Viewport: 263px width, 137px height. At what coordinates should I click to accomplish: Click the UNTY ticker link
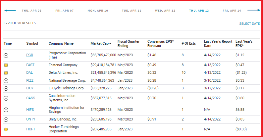pos(31,119)
